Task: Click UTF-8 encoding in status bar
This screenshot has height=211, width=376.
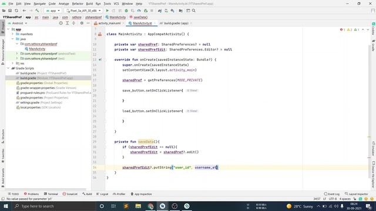Action: [x=333, y=199]
